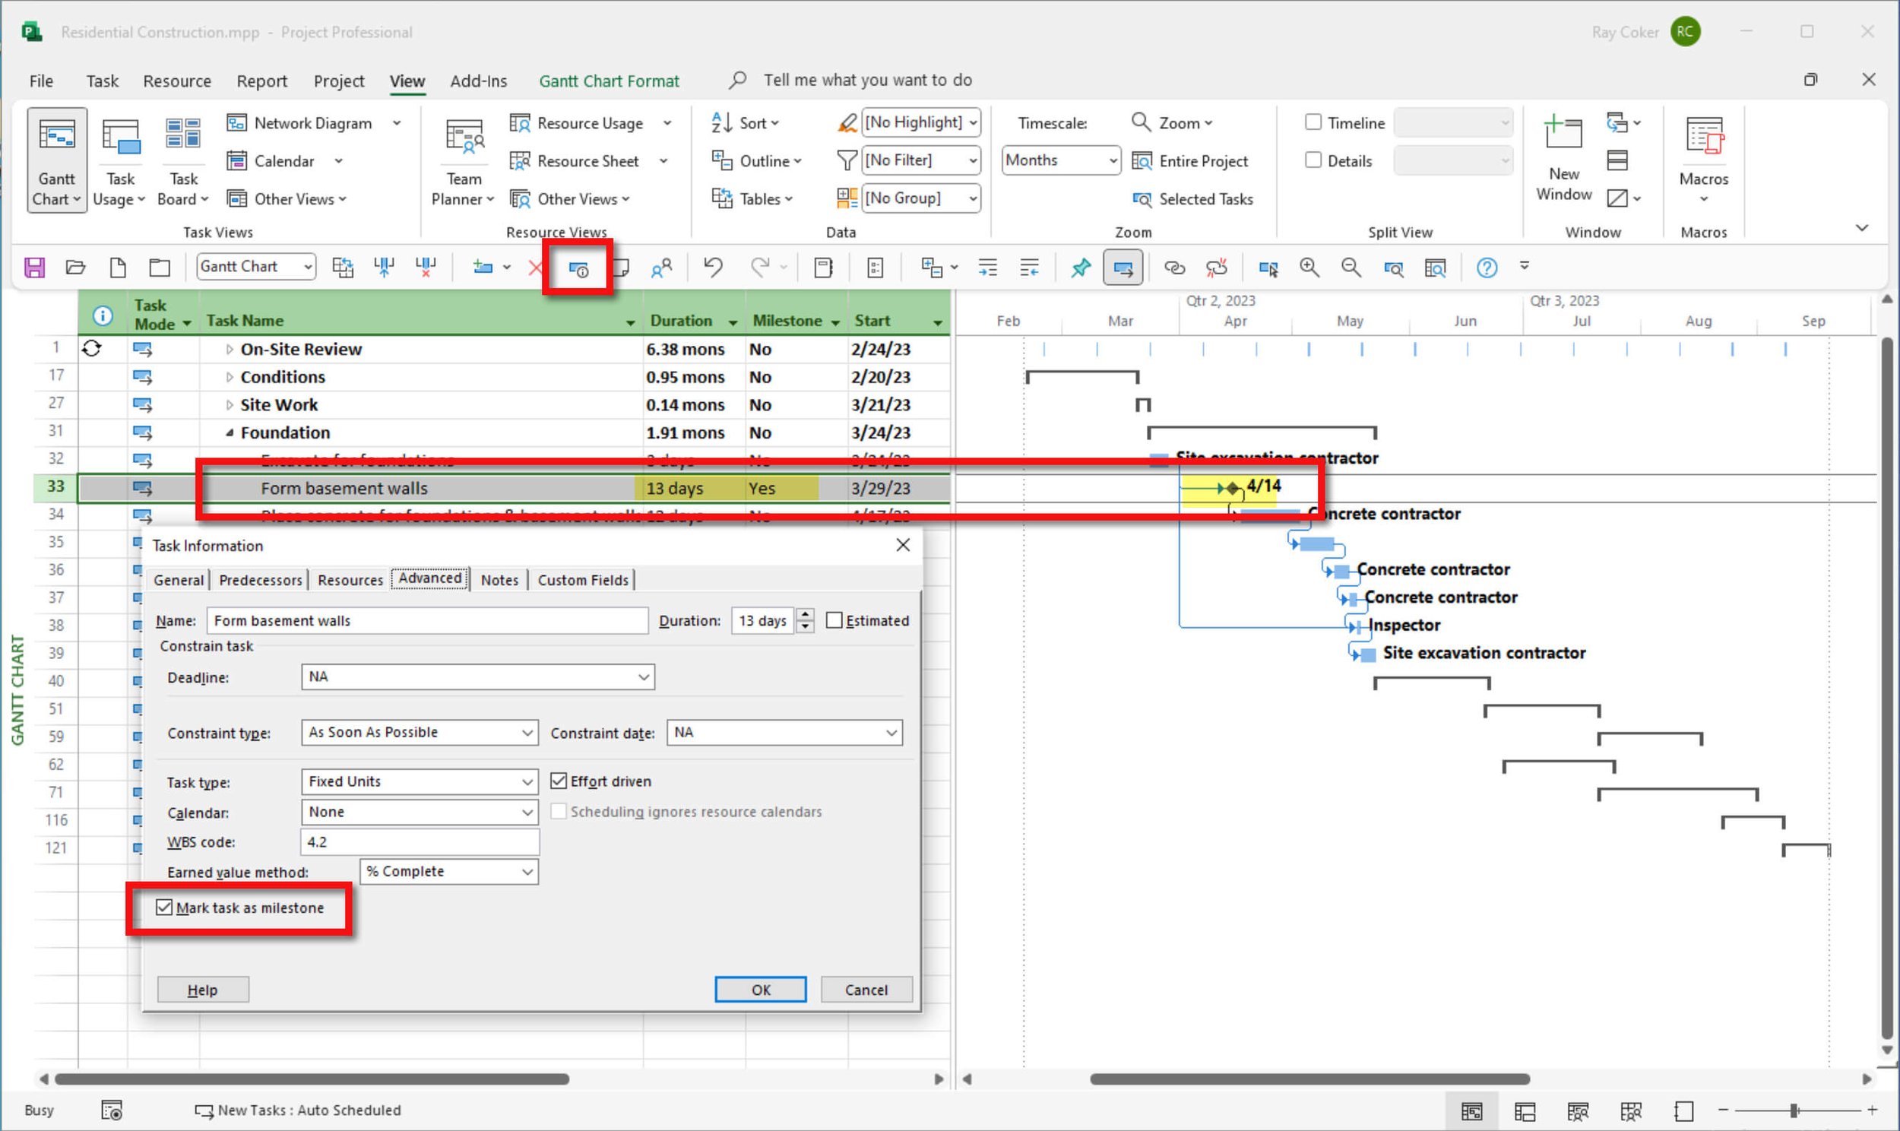This screenshot has width=1900, height=1131.
Task: Click the Help button in dialog
Action: click(x=203, y=989)
